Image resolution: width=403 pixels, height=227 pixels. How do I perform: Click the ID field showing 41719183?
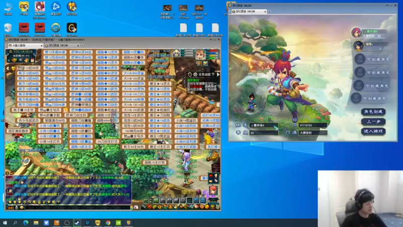click(x=312, y=125)
